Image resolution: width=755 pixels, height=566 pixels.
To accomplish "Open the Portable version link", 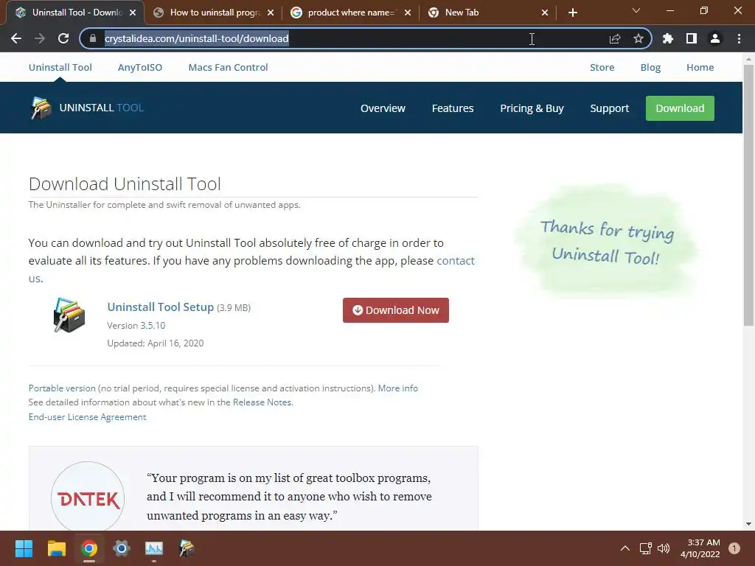I will (x=62, y=388).
